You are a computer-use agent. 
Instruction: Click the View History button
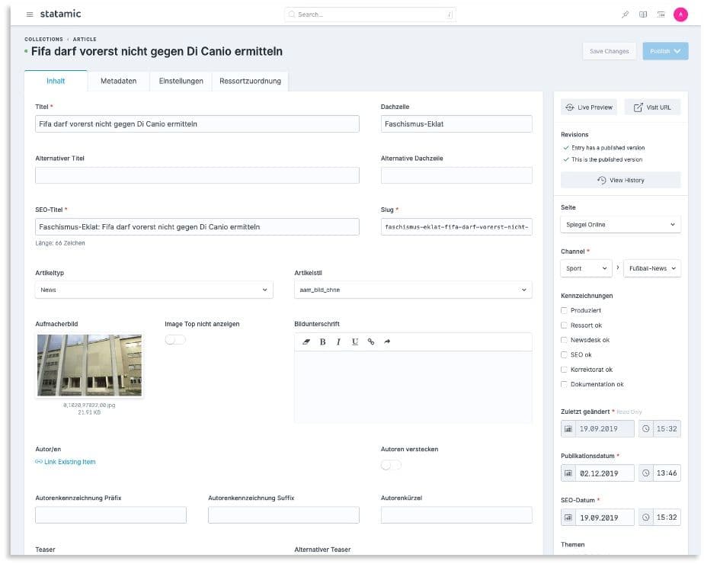620,180
